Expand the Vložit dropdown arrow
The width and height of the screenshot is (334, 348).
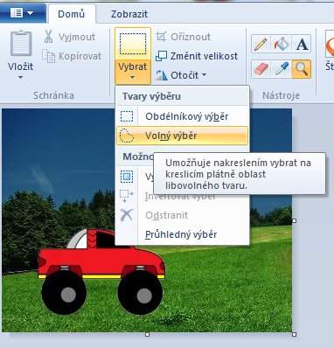pyautogui.click(x=20, y=78)
